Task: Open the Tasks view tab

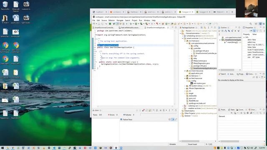Action: 232,110
